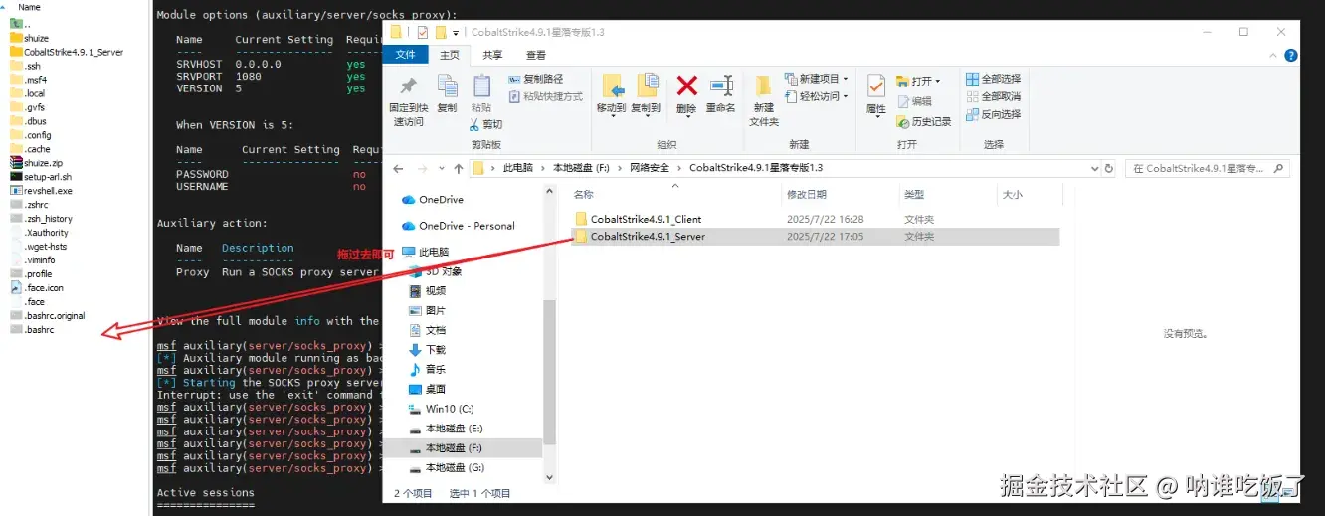The image size is (1325, 516).
Task: Click 网络安全 in the address bar
Action: click(649, 168)
